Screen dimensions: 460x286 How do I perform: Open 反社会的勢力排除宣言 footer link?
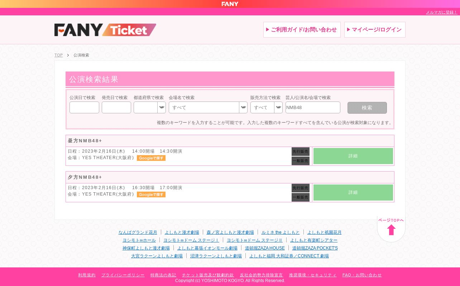point(262,275)
